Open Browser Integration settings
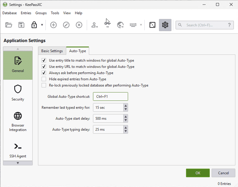The height and width of the screenshot is (187, 238). 18,122
